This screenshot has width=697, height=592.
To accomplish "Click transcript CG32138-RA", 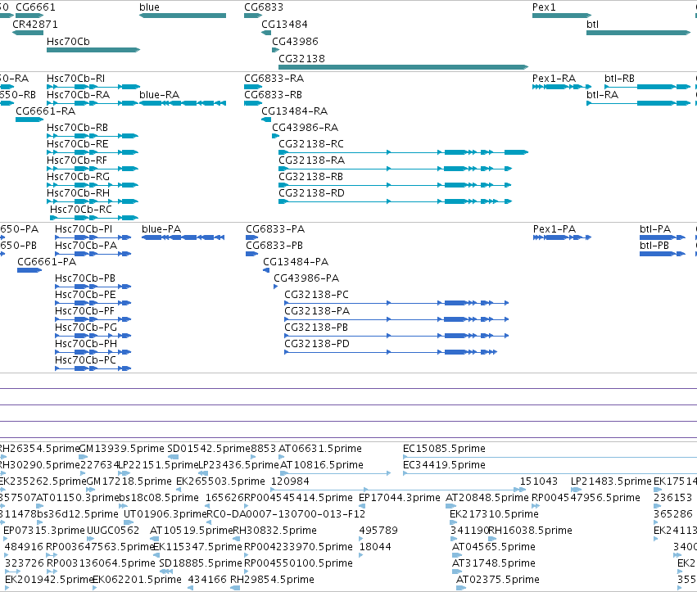I will 395,169.
